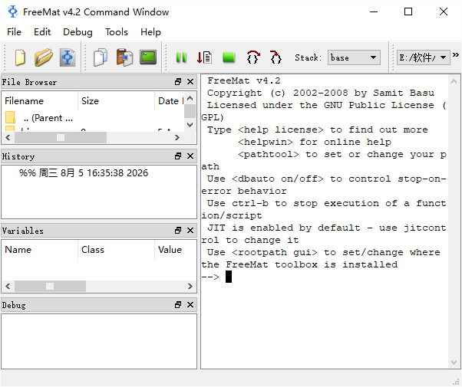Open a file with the folder icon

click(44, 57)
